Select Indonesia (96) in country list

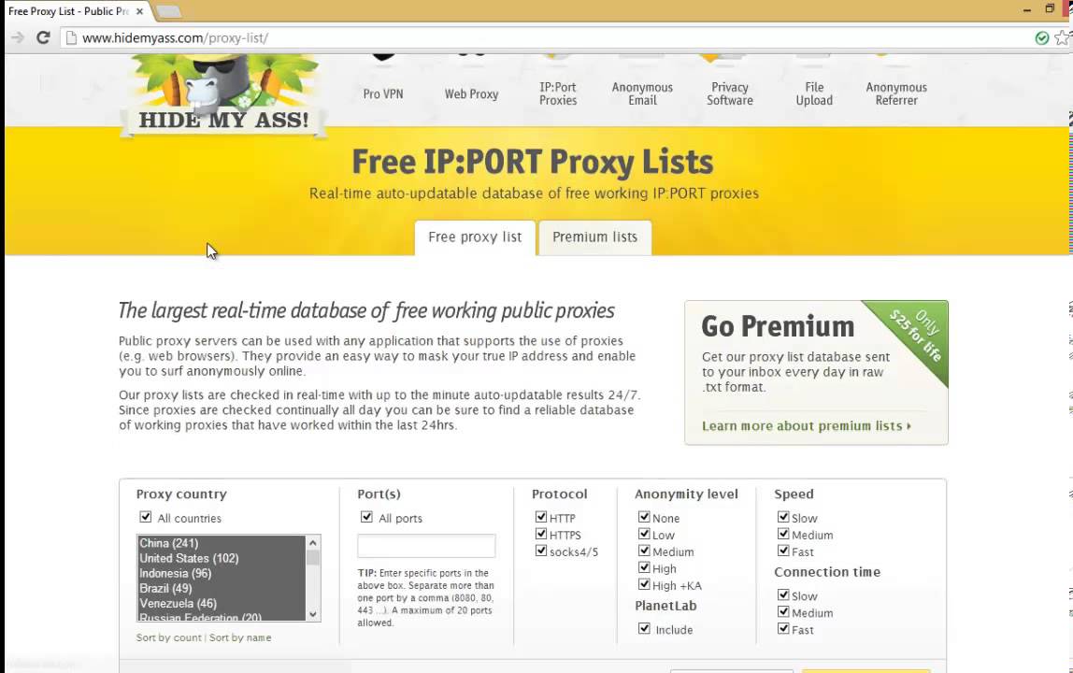221,573
